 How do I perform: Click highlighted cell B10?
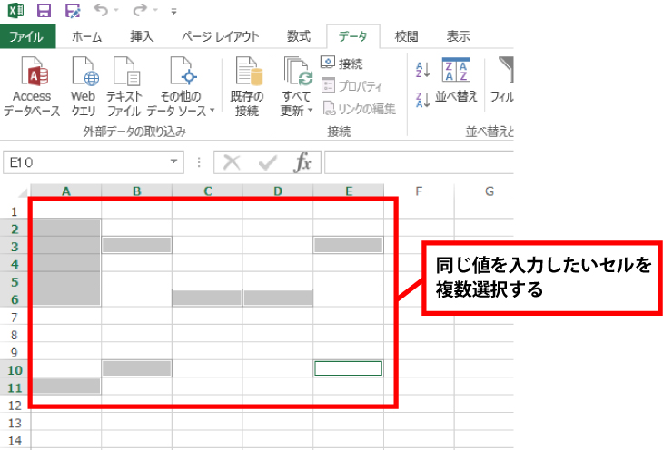[x=136, y=368]
